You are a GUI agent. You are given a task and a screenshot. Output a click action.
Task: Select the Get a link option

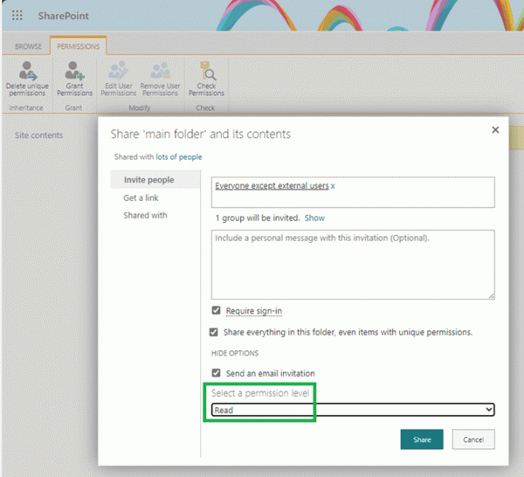(x=141, y=197)
